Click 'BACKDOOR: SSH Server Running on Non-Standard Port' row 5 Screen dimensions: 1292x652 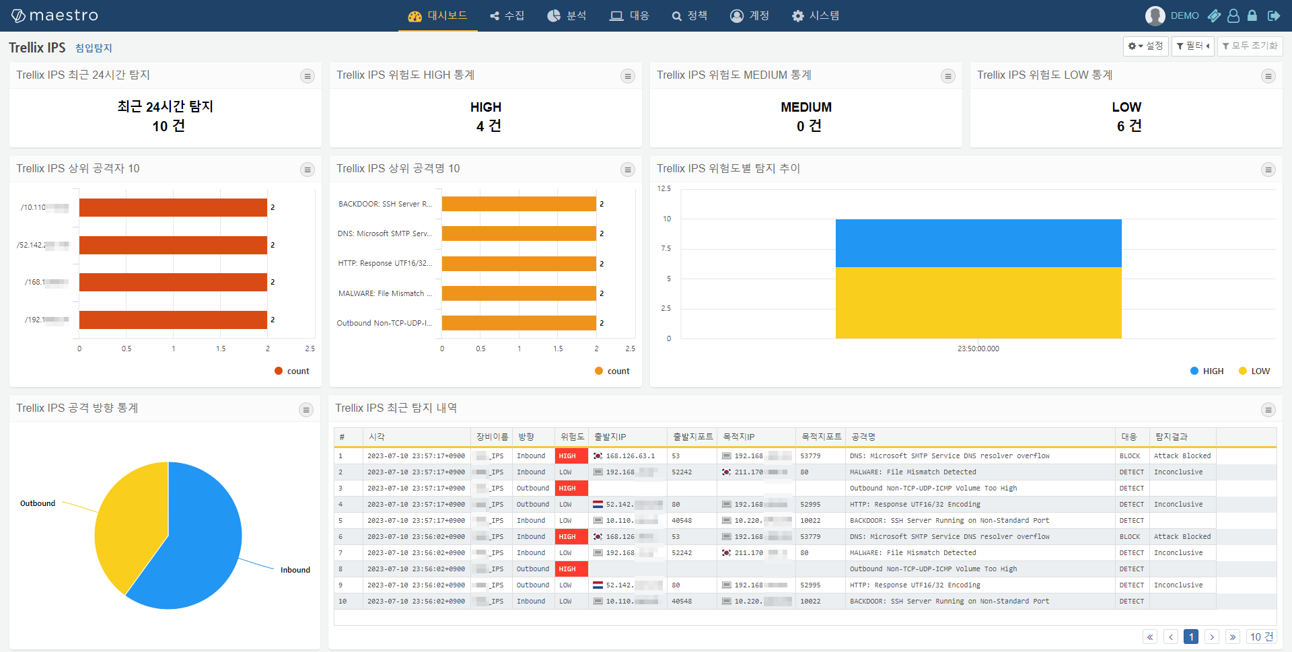tap(949, 521)
